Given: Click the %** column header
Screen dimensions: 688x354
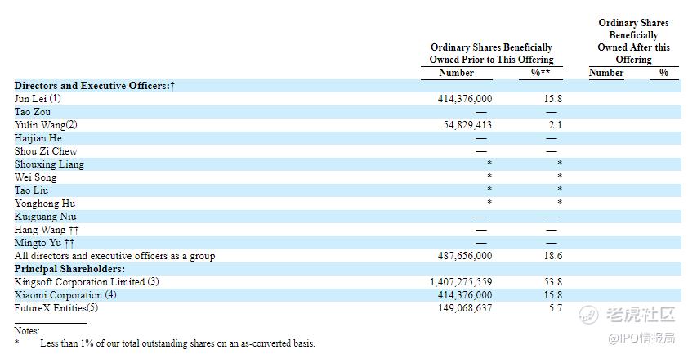Looking at the screenshot, I should (x=541, y=73).
